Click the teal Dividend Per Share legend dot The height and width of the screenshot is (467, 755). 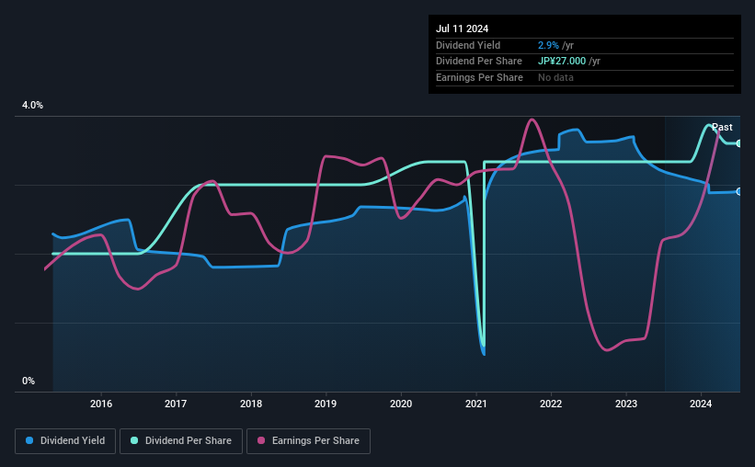(134, 440)
